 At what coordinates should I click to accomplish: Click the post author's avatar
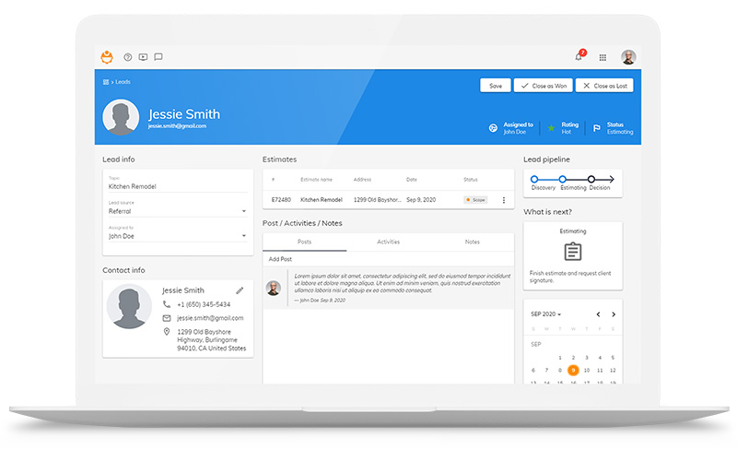(274, 288)
